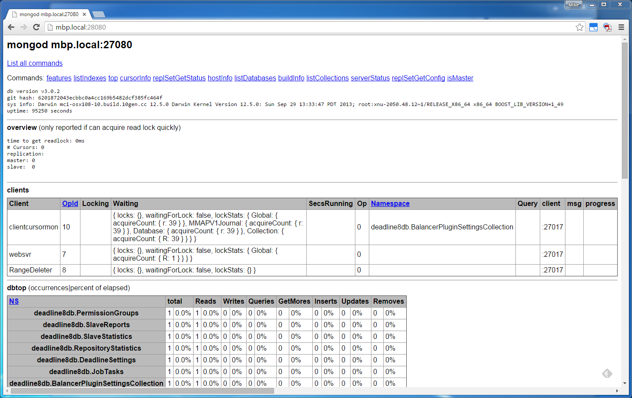The image size is (632, 398).
Task: Click the Namespace column header link
Action: point(390,204)
